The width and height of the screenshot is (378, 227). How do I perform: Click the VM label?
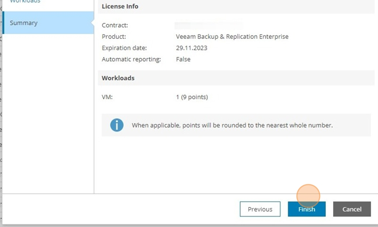107,97
